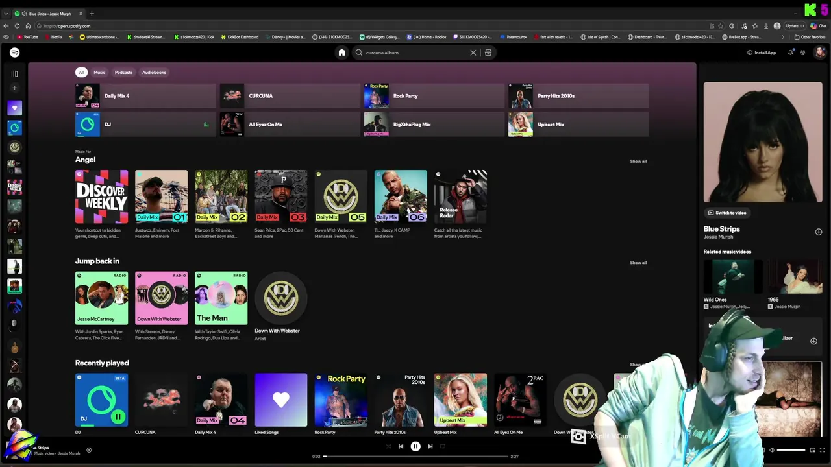Mute the volume speaker icon
The height and width of the screenshot is (467, 831).
point(772,449)
